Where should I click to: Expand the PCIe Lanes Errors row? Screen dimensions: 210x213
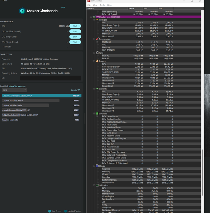pyautogui.click(x=97, y=116)
